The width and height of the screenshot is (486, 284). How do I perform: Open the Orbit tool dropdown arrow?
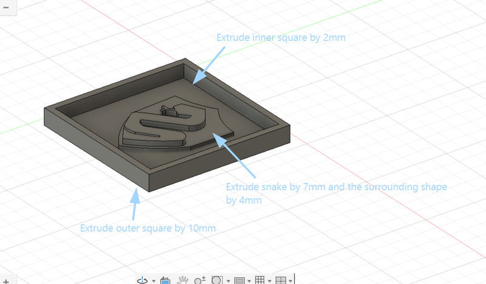tap(154, 281)
